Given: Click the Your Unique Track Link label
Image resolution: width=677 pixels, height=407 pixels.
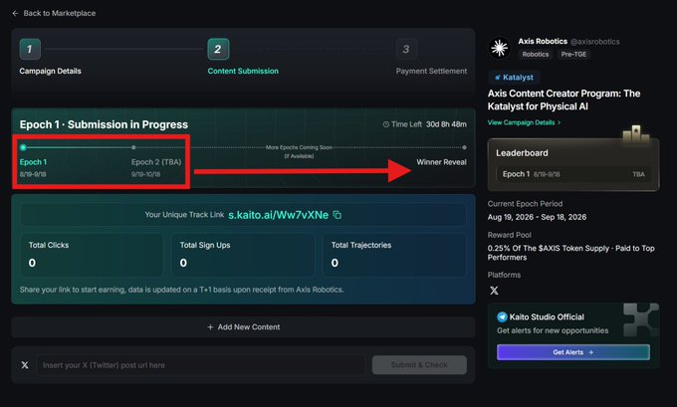Looking at the screenshot, I should tap(184, 215).
